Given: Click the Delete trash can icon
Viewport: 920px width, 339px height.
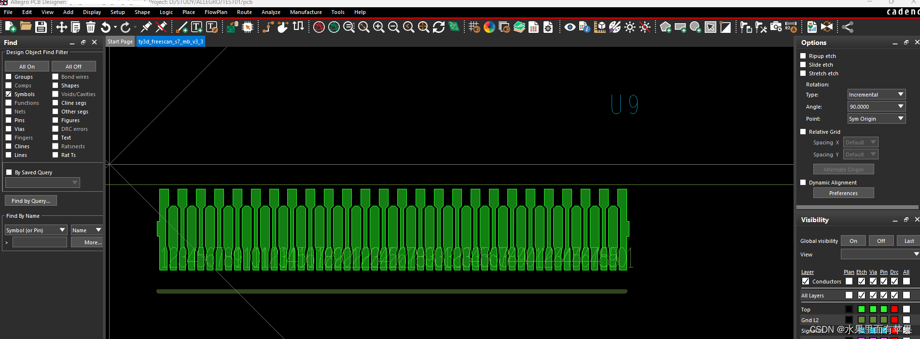Looking at the screenshot, I should (x=91, y=27).
